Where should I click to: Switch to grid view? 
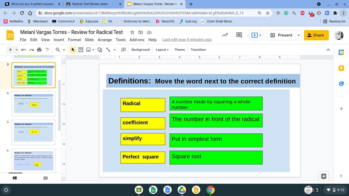tap(45, 178)
